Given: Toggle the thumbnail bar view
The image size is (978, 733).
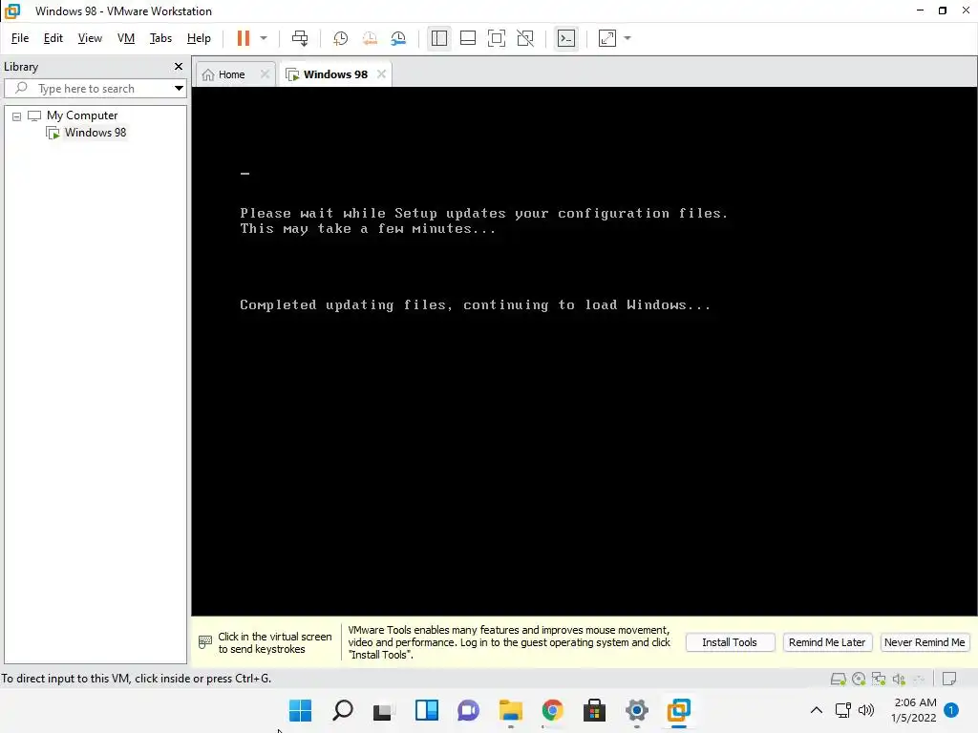Looking at the screenshot, I should pyautogui.click(x=468, y=38).
